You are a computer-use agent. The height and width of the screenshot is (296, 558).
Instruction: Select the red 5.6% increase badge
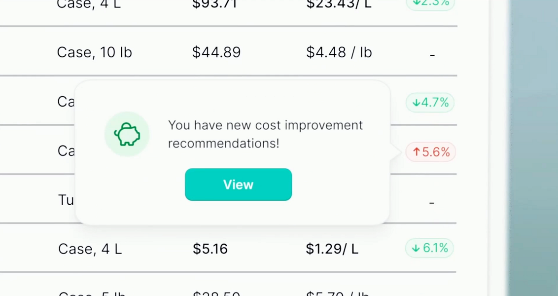(430, 152)
